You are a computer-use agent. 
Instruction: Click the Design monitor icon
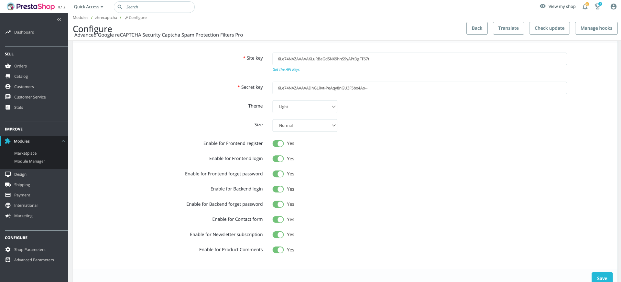[8, 174]
